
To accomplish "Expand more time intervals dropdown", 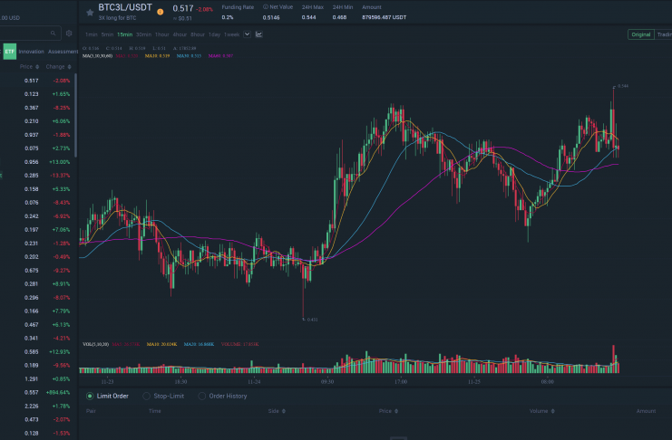I will tap(248, 34).
